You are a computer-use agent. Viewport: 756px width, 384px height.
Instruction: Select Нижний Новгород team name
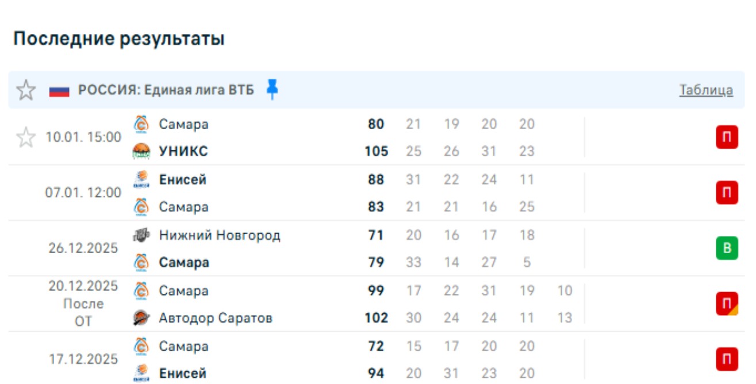click(220, 235)
